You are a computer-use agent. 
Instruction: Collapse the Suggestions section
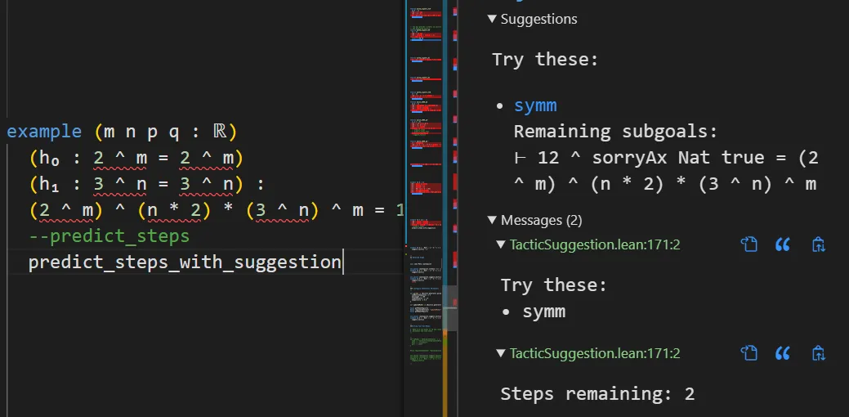coord(492,19)
